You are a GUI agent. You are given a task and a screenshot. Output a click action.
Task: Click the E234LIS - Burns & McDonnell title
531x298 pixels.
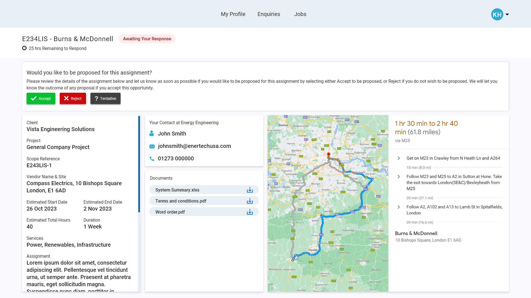point(67,39)
